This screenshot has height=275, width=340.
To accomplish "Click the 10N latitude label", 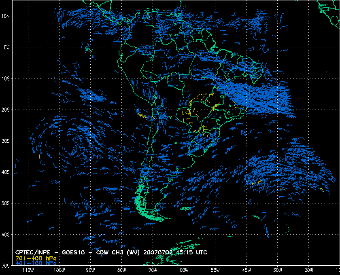I will [x=6, y=16].
